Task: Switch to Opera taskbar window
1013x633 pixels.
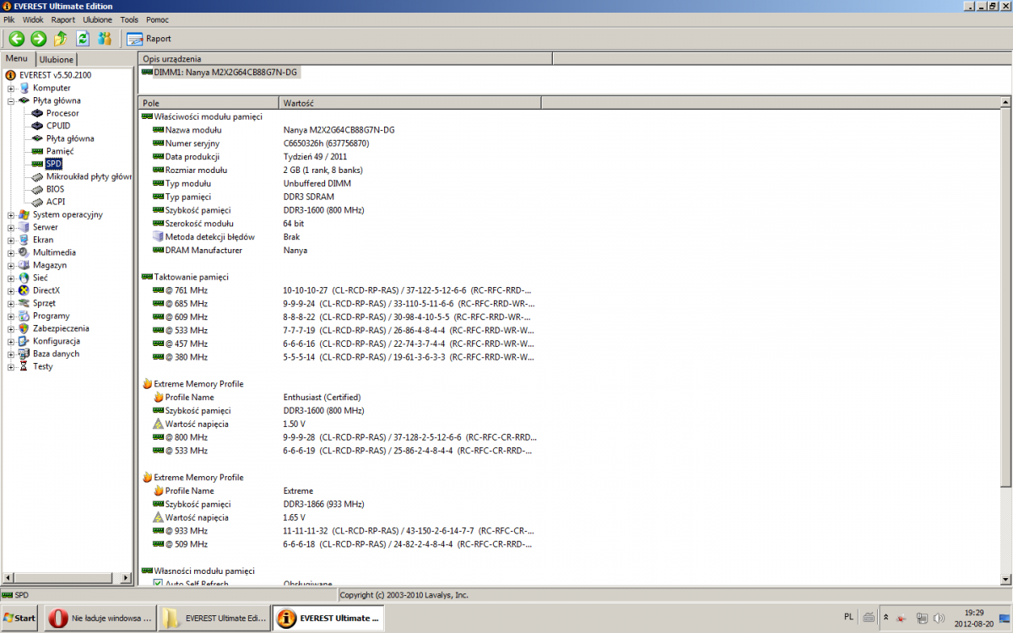Action: pyautogui.click(x=100, y=618)
